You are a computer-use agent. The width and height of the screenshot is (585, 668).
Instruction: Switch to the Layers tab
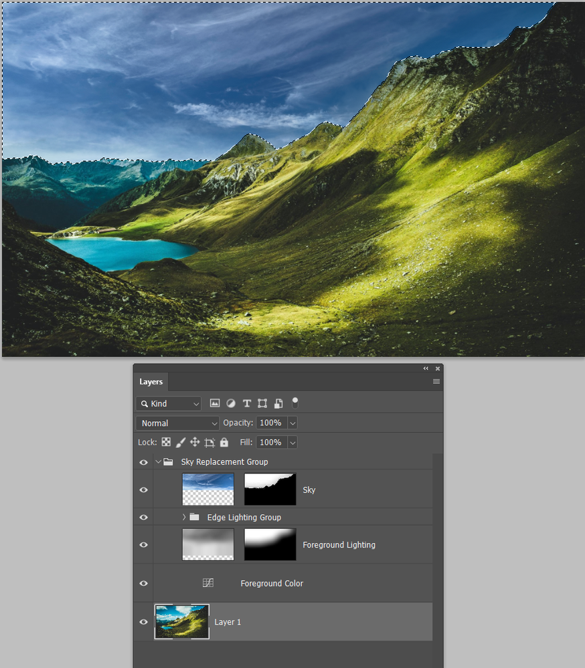click(151, 382)
